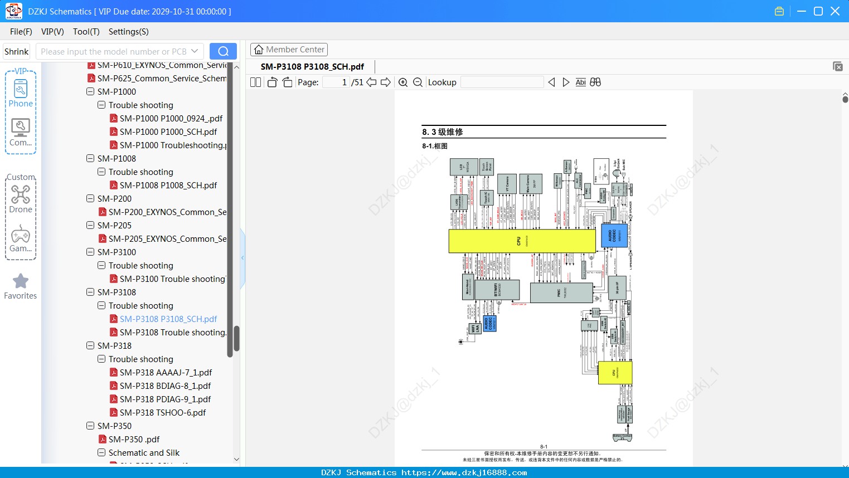Image resolution: width=849 pixels, height=478 pixels.
Task: Rotate page counterclockwise icon
Action: coord(272,82)
